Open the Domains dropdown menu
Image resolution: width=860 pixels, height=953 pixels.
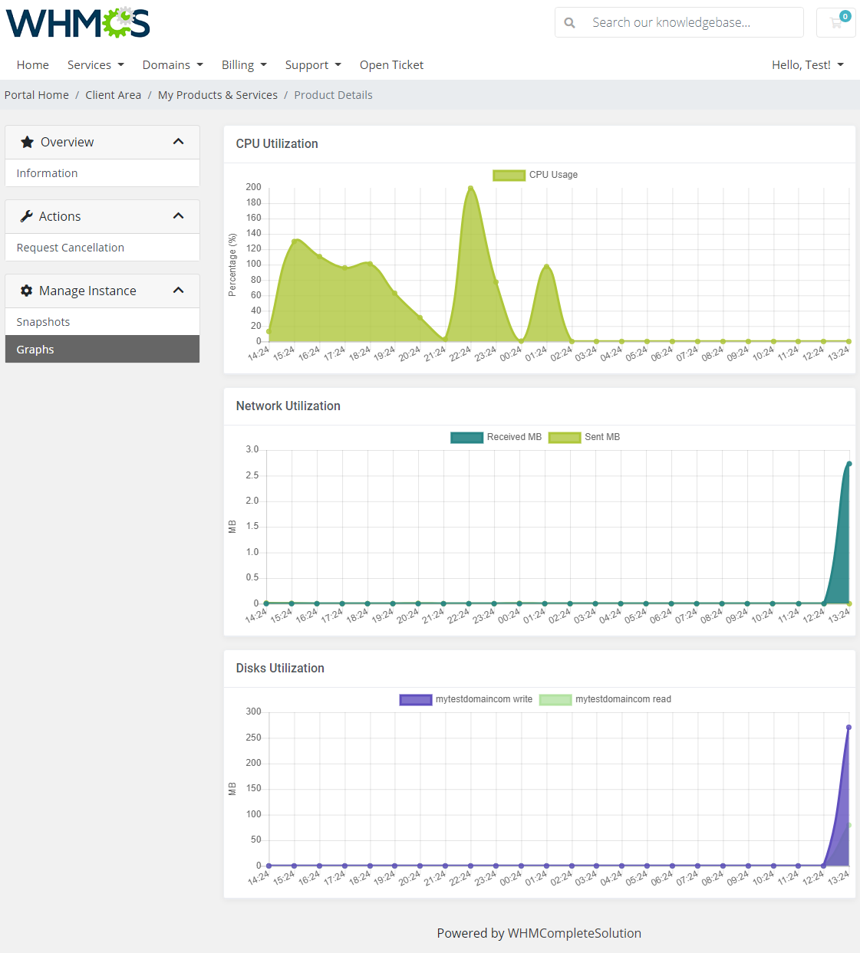(173, 65)
